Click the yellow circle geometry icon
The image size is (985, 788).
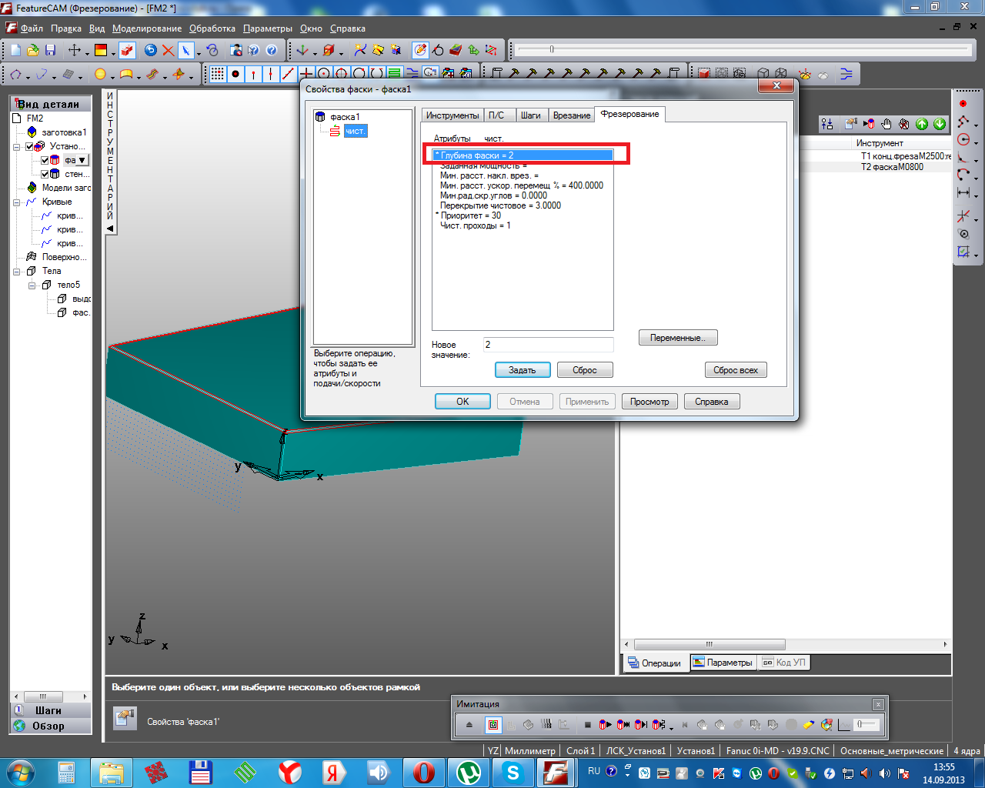(100, 74)
